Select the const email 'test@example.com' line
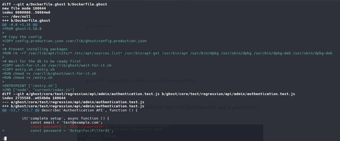Screen dimensions: 340x141 click(67, 123)
